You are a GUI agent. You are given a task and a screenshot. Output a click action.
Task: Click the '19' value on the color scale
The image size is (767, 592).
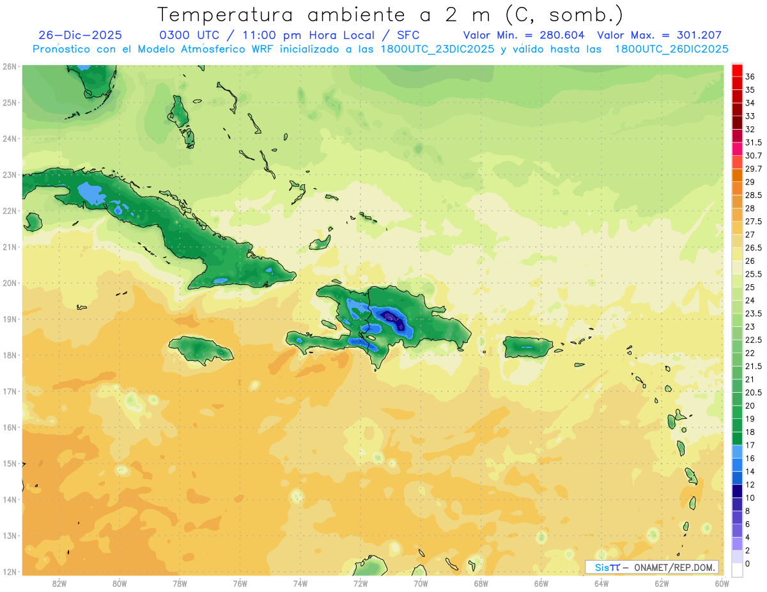click(x=750, y=419)
